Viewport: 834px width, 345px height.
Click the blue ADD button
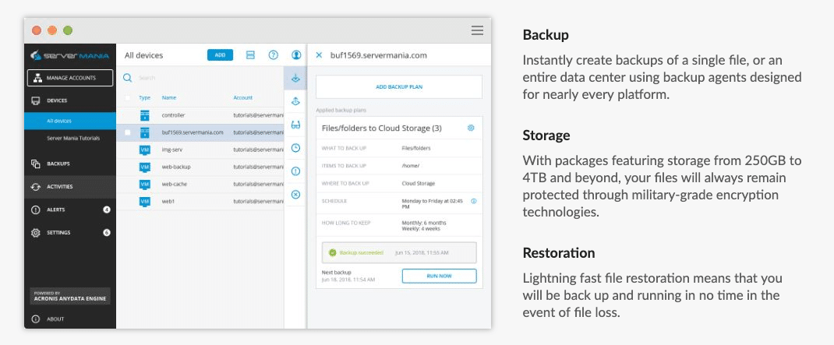coord(221,55)
